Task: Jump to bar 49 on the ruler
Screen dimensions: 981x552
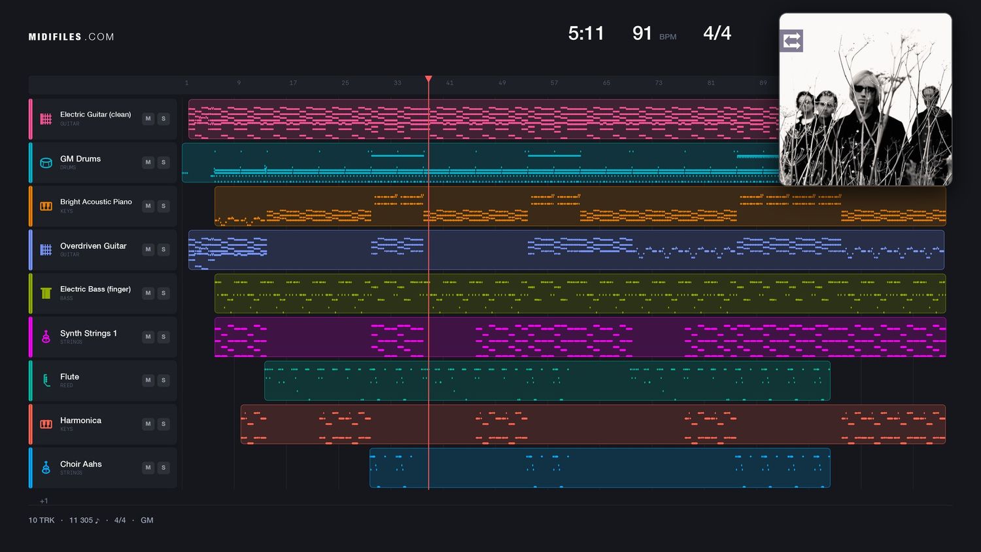Action: point(502,83)
